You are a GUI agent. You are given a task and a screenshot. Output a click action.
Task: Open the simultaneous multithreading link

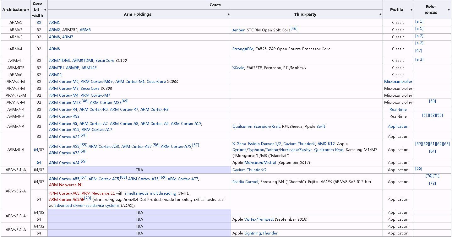150,193
